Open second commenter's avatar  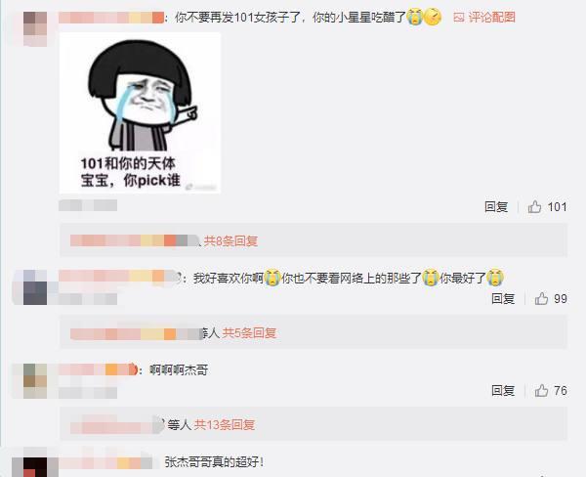[35, 287]
